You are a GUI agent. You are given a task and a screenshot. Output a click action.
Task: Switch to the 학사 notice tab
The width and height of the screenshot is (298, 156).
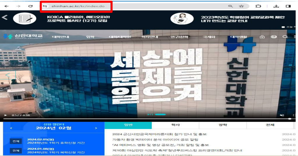(175, 125)
